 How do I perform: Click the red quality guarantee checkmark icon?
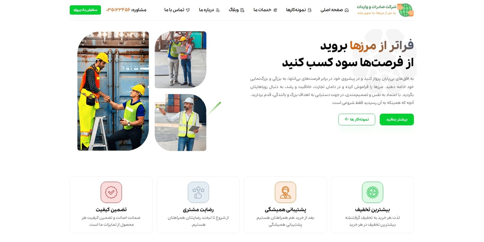click(x=111, y=192)
